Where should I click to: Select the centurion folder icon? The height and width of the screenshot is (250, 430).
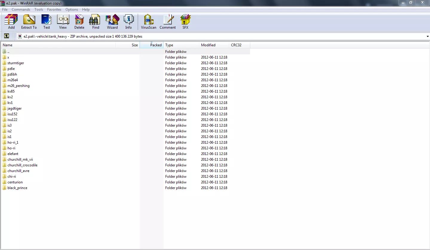pyautogui.click(x=4, y=182)
